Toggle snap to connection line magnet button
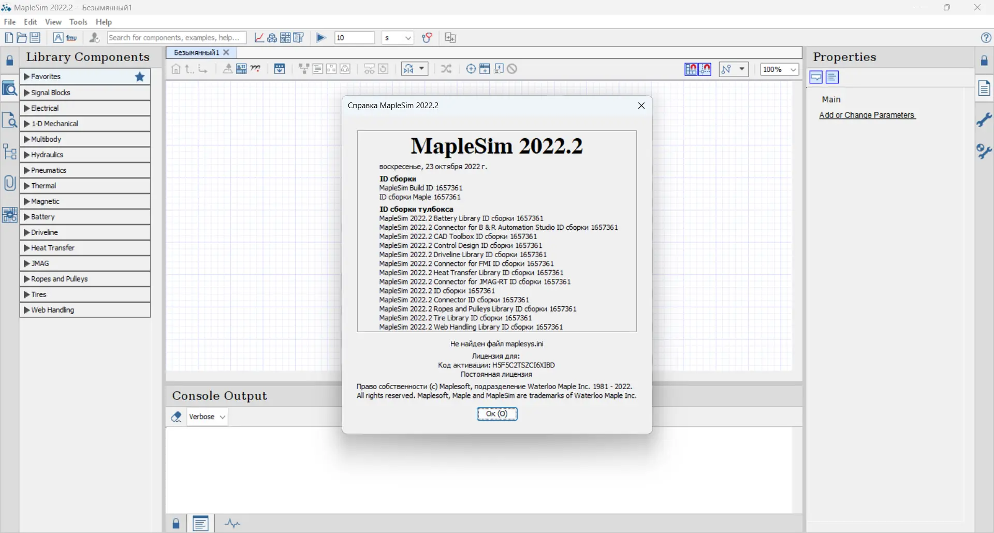The image size is (994, 533). [x=705, y=69]
